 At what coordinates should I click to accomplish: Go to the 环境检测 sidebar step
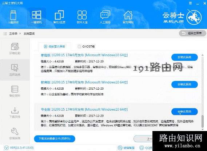point(15,49)
